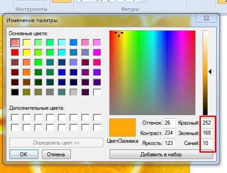Confirm the palette change with OK
Viewport: 227px width, 173px height.
pos(24,154)
